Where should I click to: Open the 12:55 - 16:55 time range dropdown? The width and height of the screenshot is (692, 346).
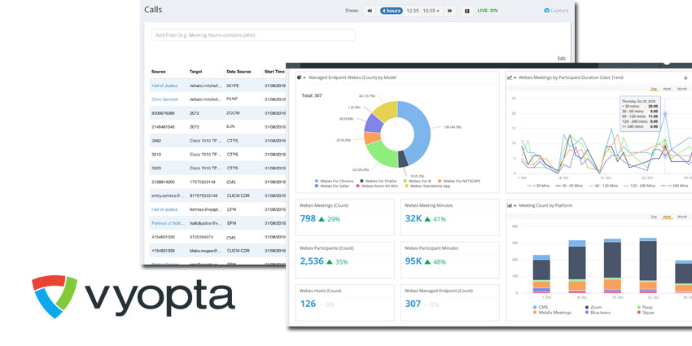click(x=423, y=11)
